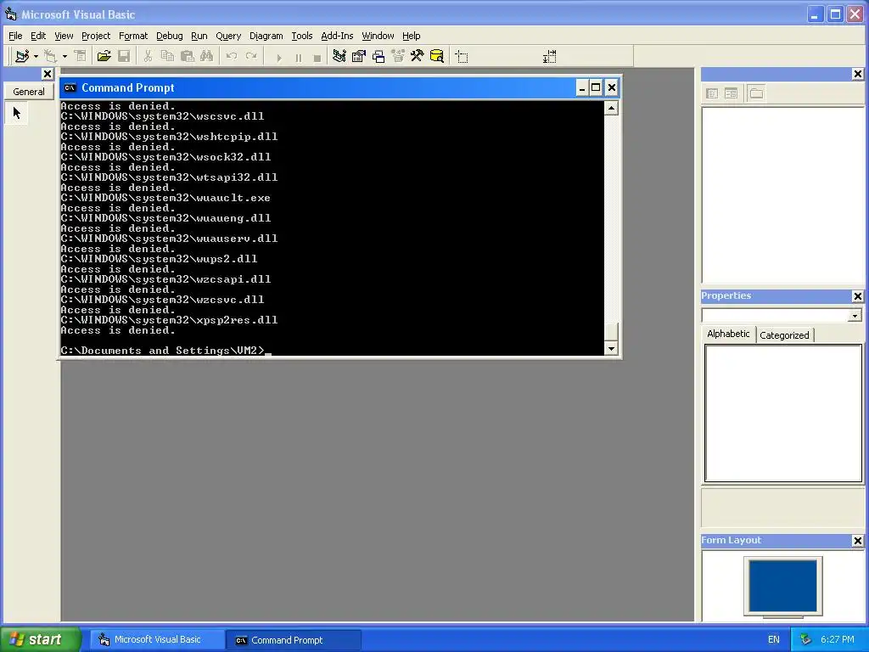Screen dimensions: 869x652
Task: Open the Format menu
Action: coord(133,36)
